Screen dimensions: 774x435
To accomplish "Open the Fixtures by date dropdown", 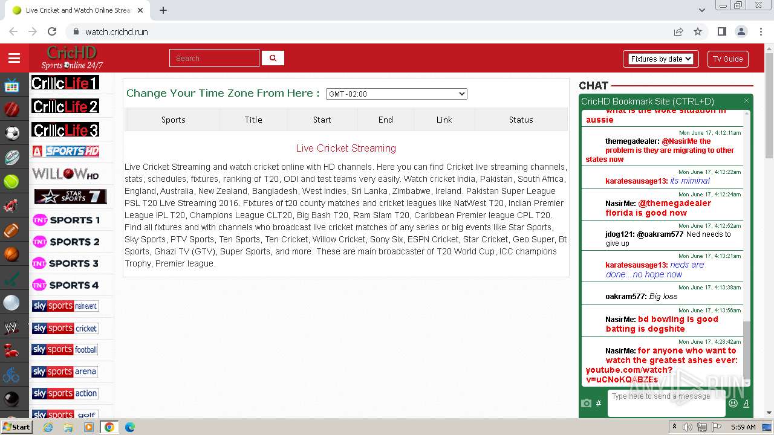I will 660,59.
